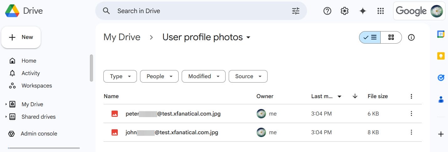Image resolution: width=448 pixels, height=152 pixels.
Task: Open Shared drives in the sidebar
Action: tap(39, 117)
